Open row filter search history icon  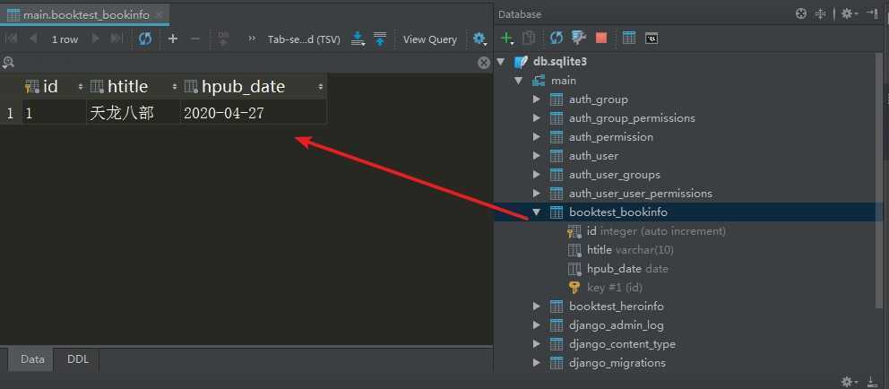pyautogui.click(x=7, y=63)
